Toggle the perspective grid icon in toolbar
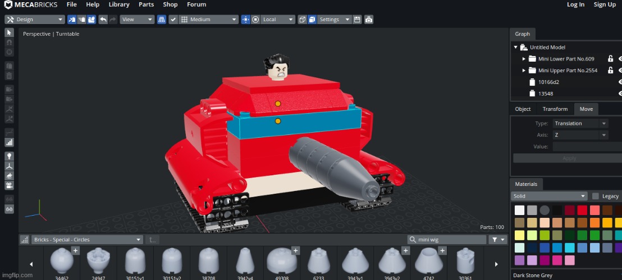This screenshot has width=622, height=280. (x=162, y=20)
